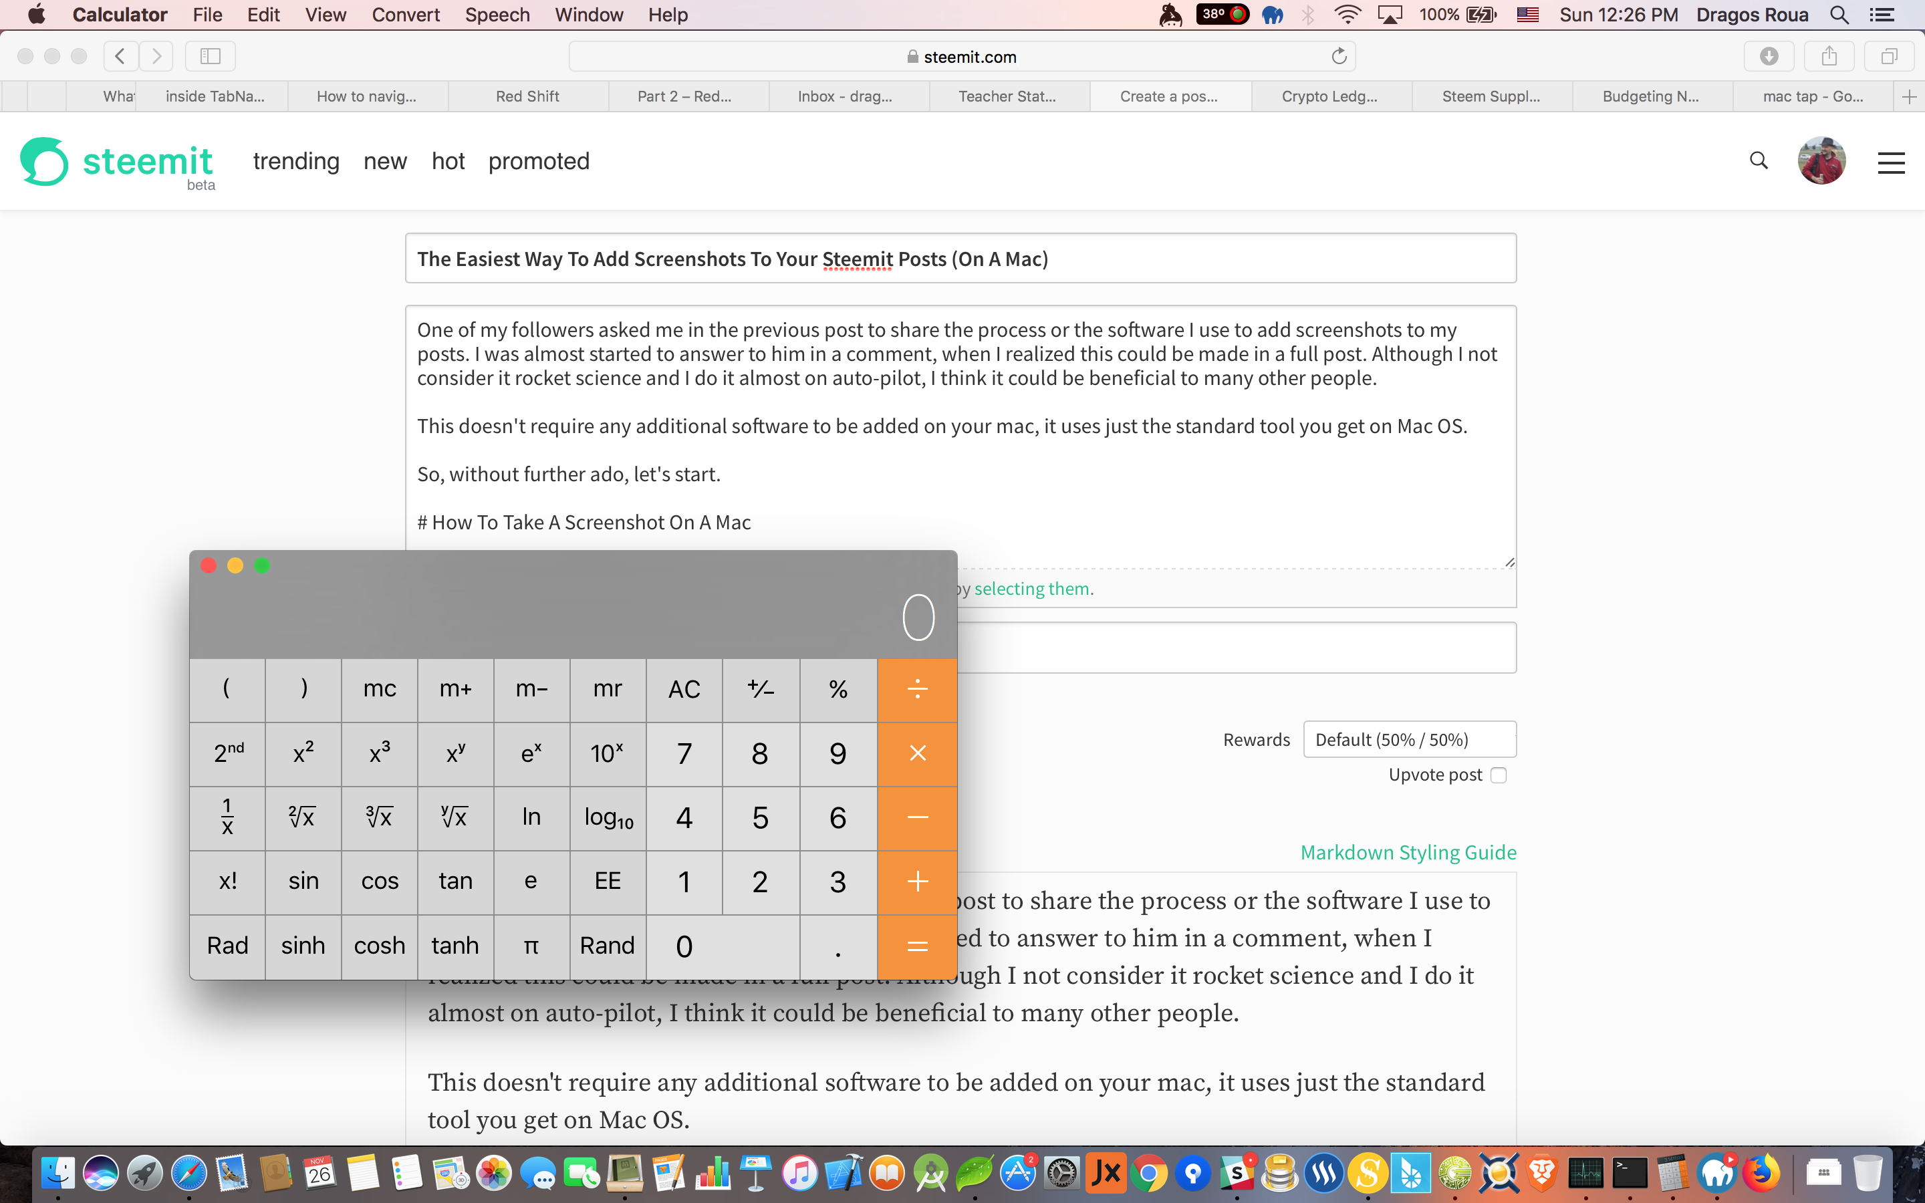The height and width of the screenshot is (1203, 1925).
Task: Click the user profile avatar
Action: click(x=1821, y=160)
